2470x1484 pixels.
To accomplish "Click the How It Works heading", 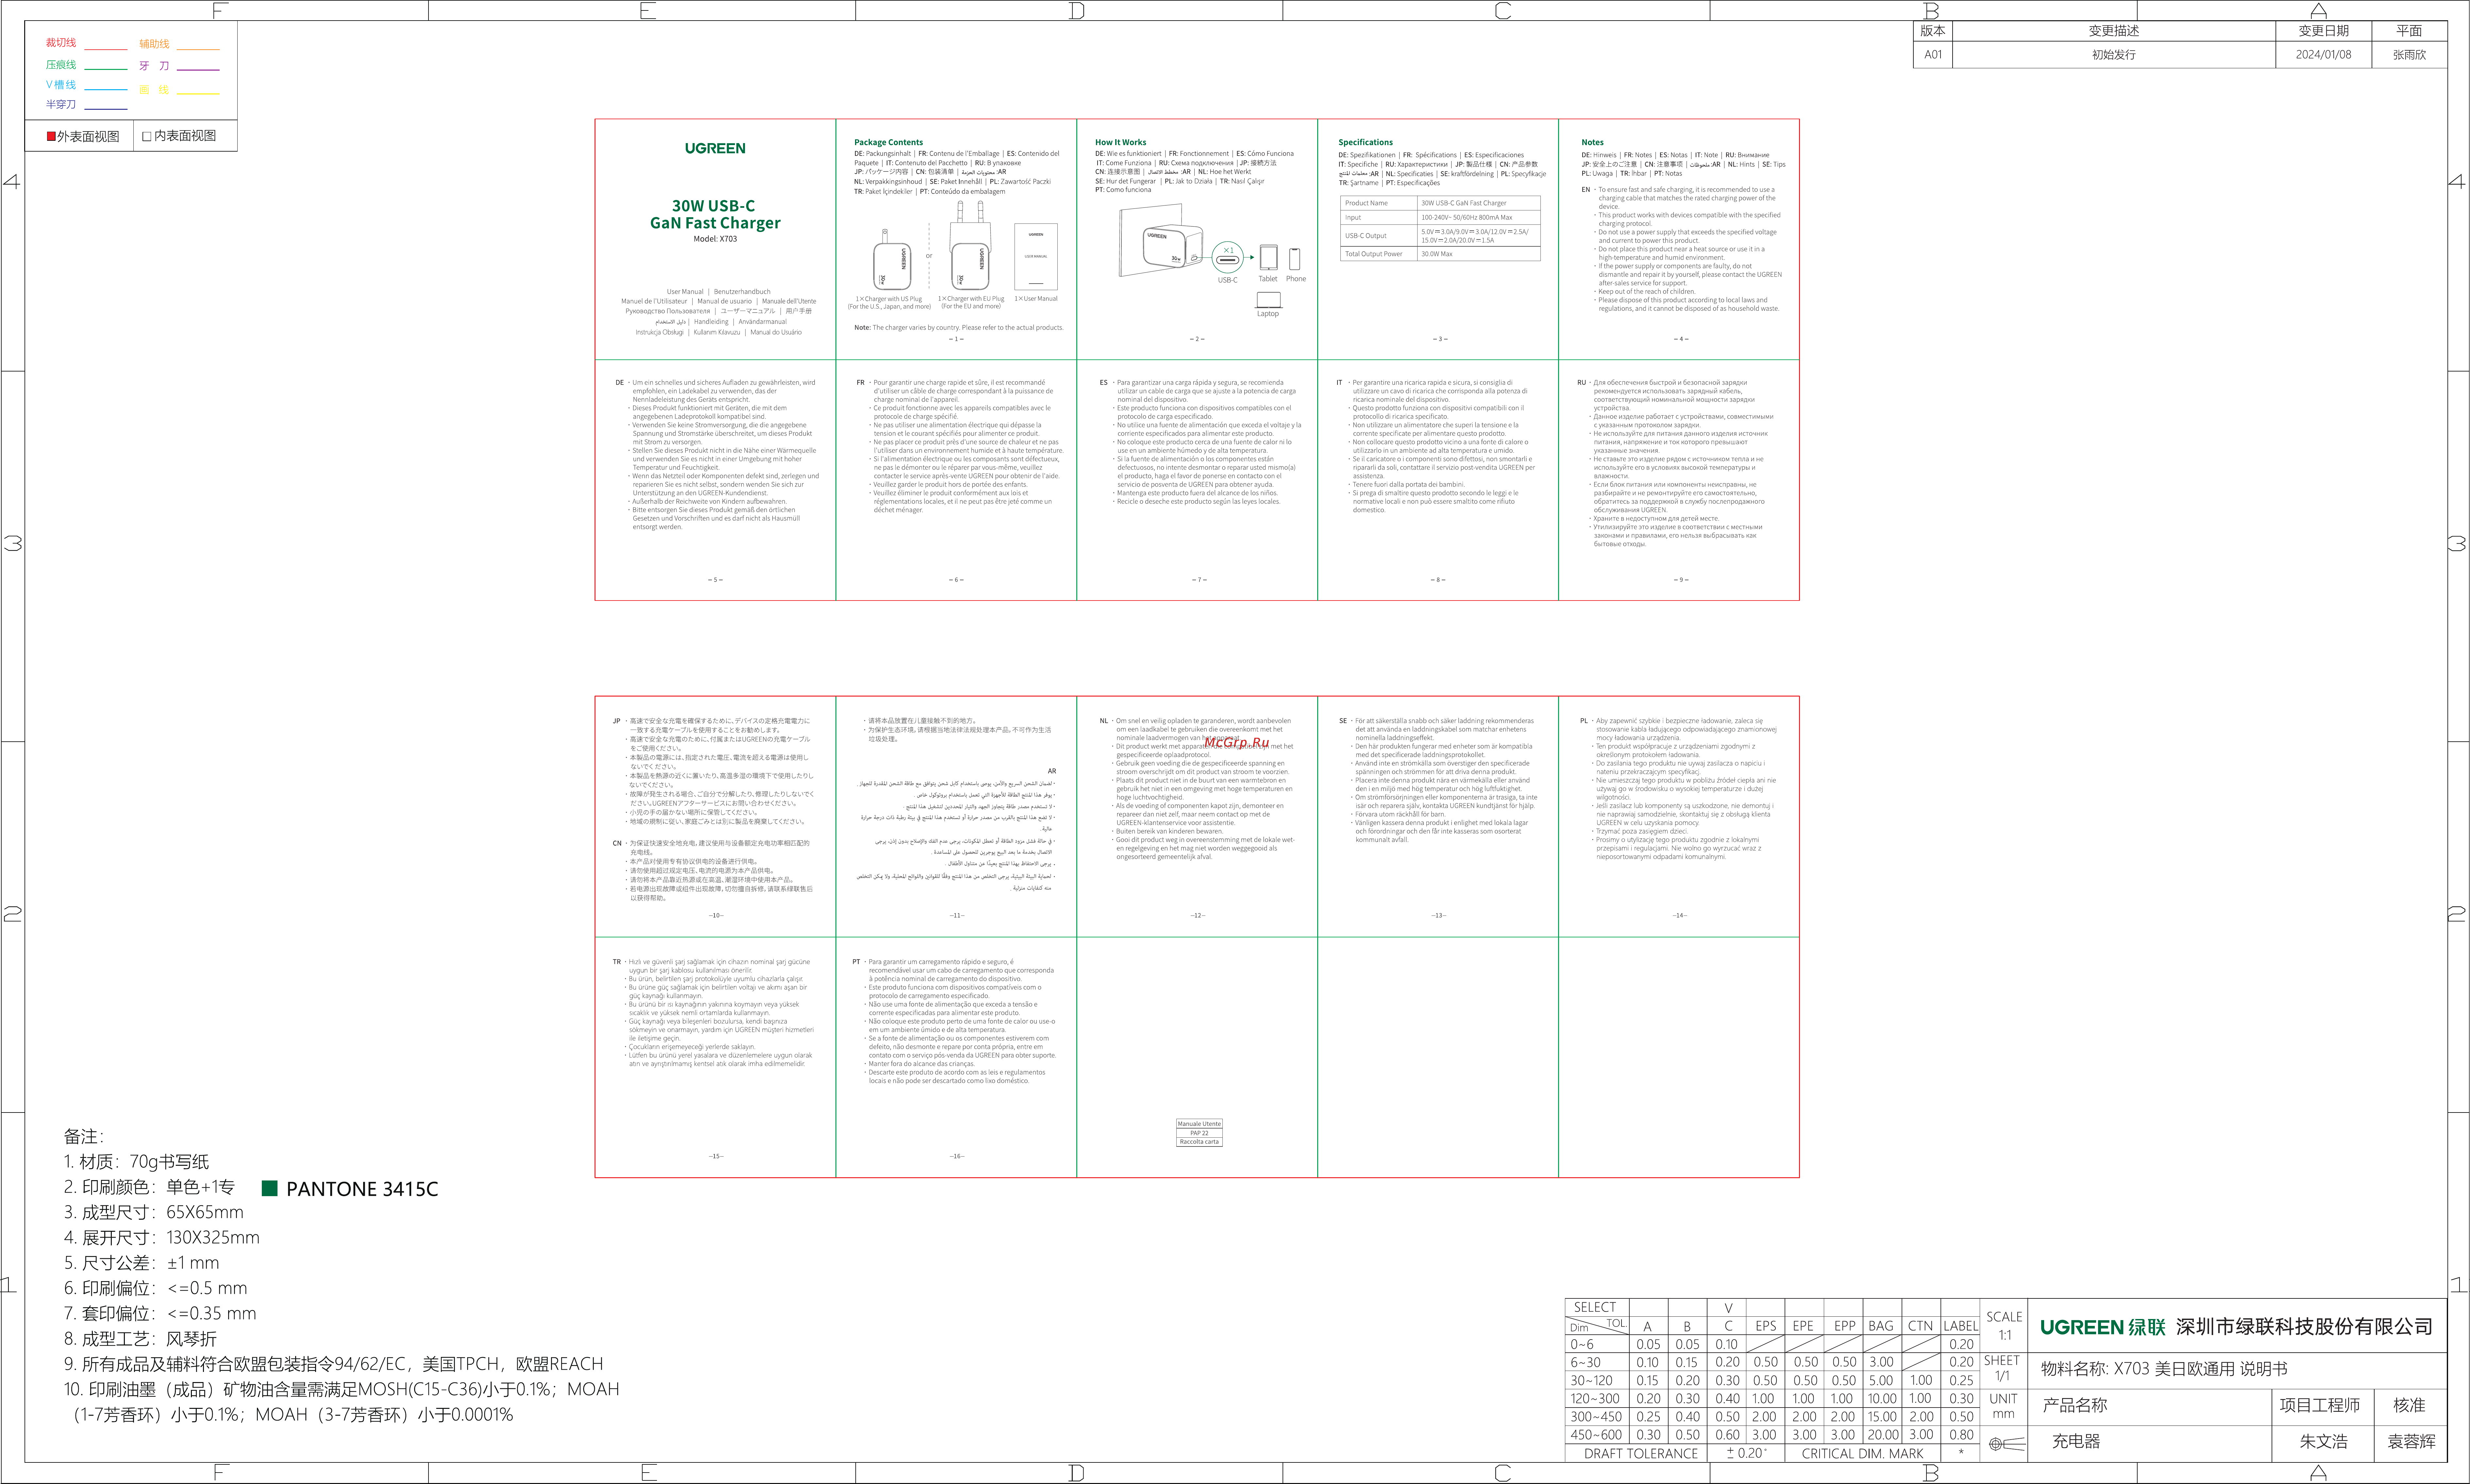I will (x=1120, y=142).
